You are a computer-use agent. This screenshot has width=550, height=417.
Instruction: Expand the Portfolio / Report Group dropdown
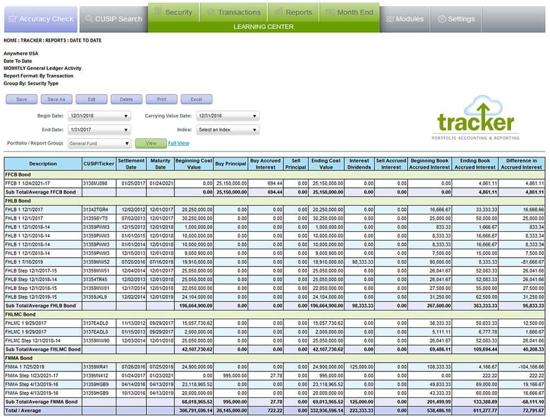(99, 143)
